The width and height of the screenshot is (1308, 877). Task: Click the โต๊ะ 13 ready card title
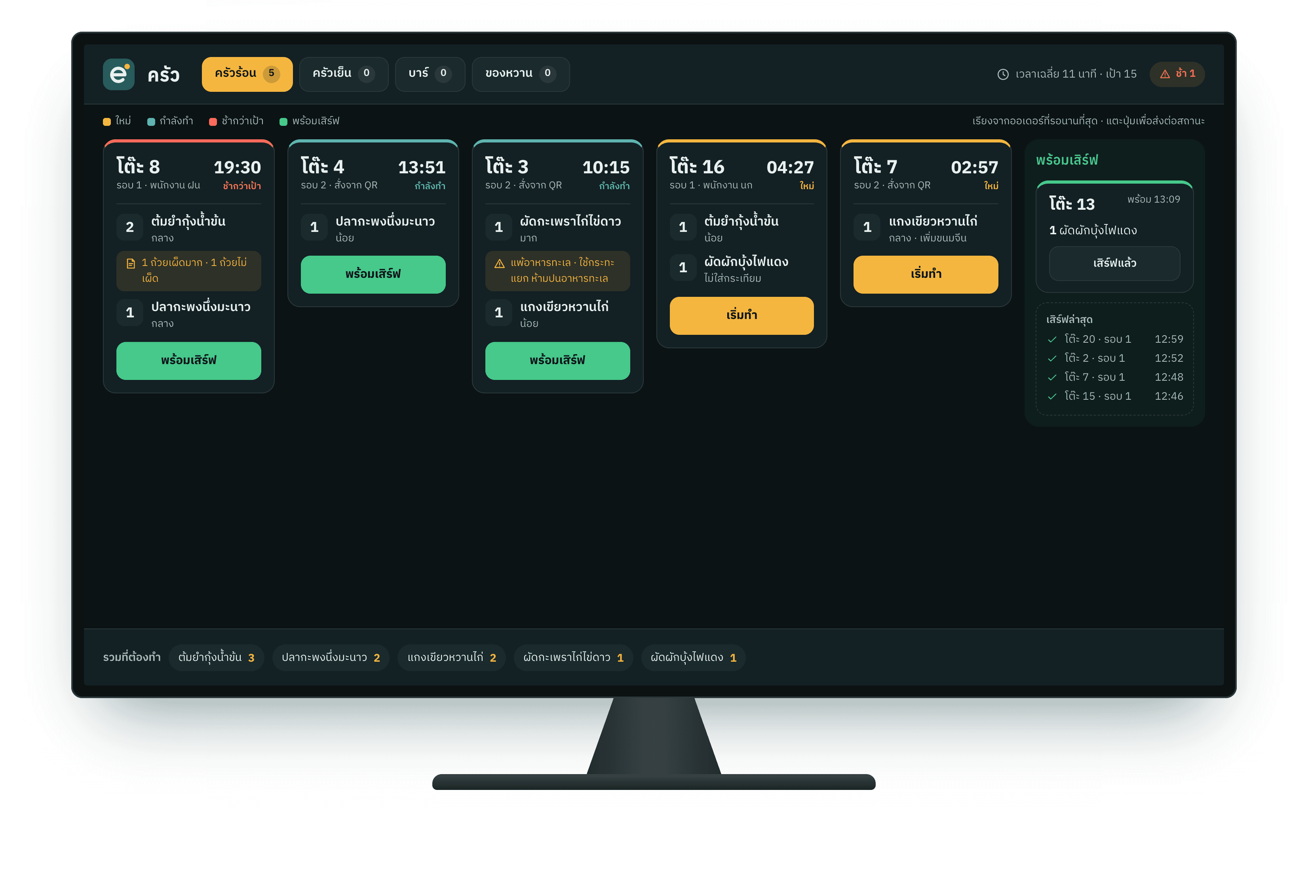pos(1072,204)
